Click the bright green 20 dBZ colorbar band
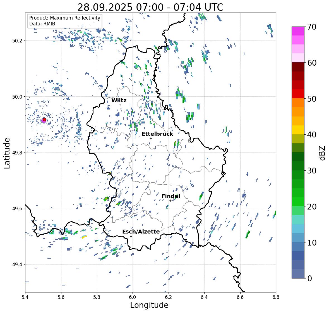The height and width of the screenshot is (312, 329). [298, 202]
